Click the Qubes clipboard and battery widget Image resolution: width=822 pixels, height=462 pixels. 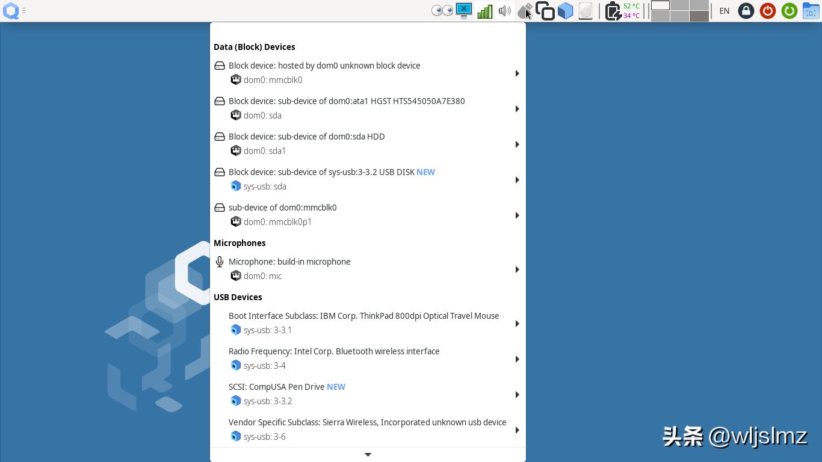(612, 10)
